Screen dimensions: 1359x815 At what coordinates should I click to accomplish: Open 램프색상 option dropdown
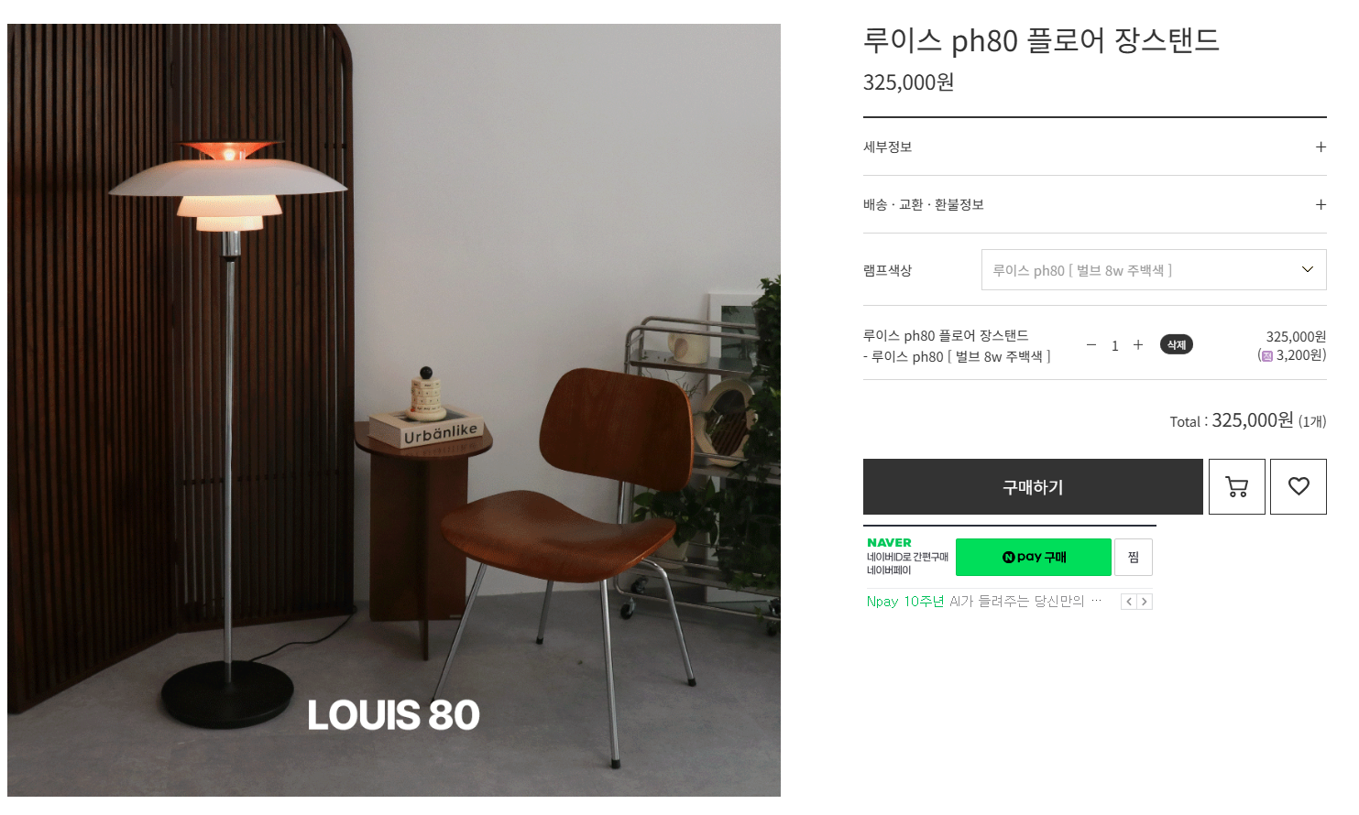point(1154,270)
